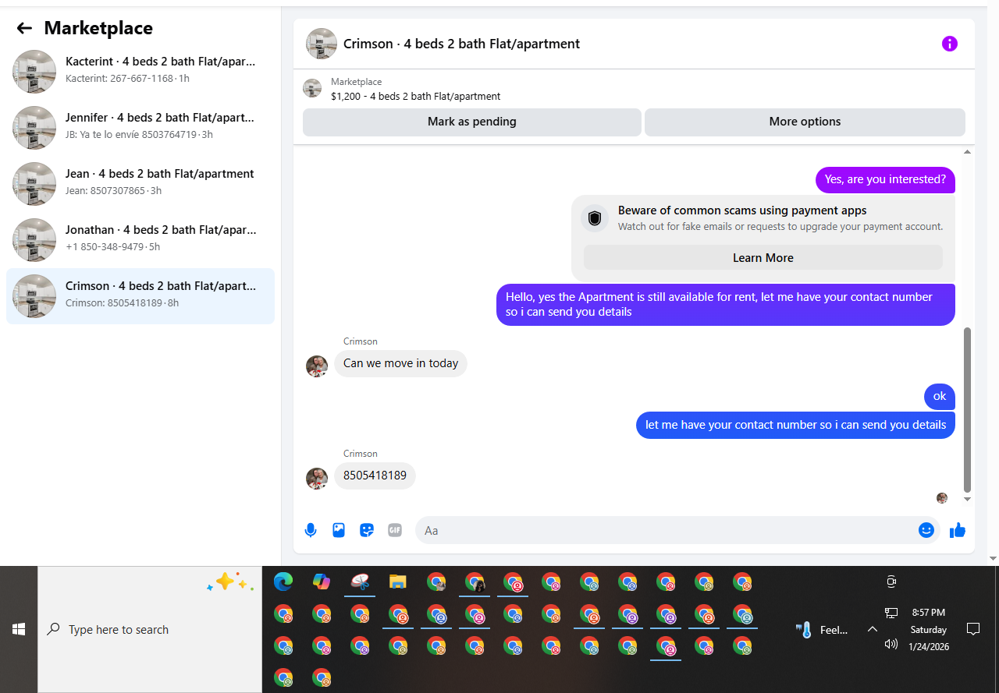Open File Explorer from the taskbar
The height and width of the screenshot is (693, 999).
pos(398,582)
